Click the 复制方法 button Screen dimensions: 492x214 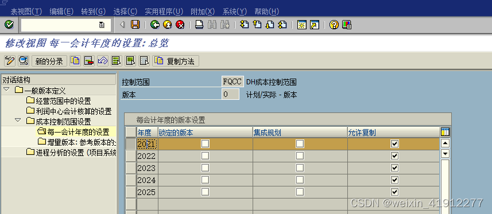pos(176,61)
